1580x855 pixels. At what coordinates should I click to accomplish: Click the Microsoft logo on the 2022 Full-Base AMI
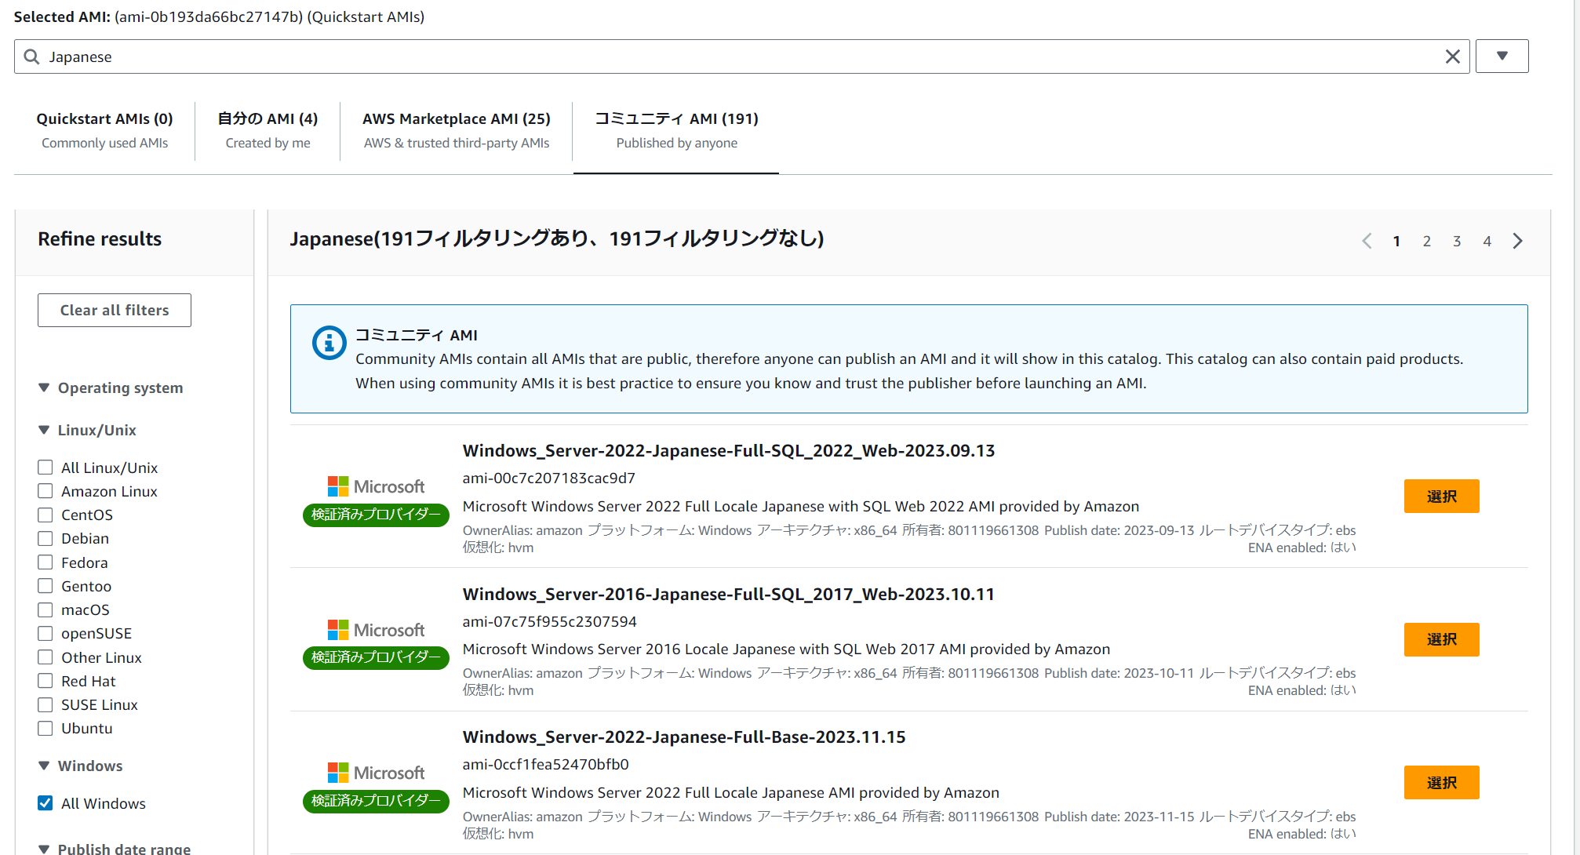coord(377,772)
